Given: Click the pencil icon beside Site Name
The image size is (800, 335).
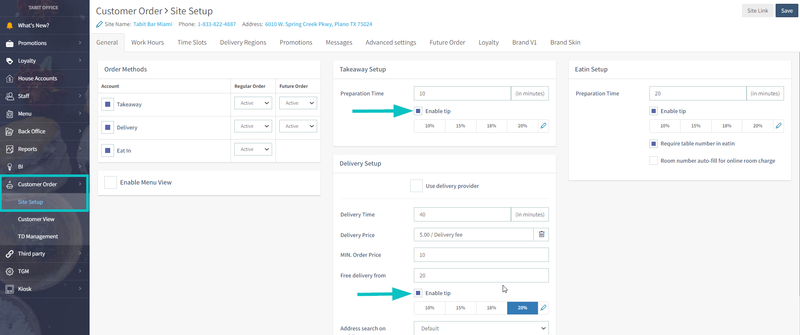Looking at the screenshot, I should tap(99, 24).
